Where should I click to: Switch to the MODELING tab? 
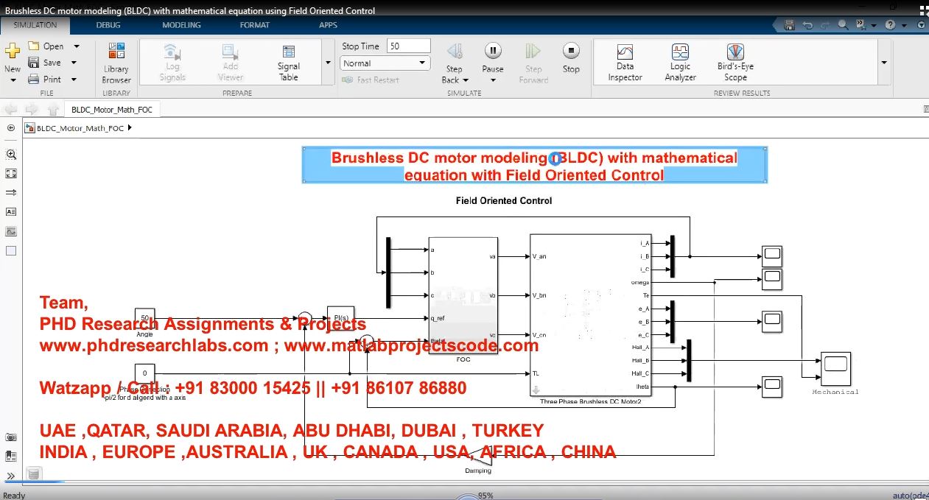tap(181, 25)
